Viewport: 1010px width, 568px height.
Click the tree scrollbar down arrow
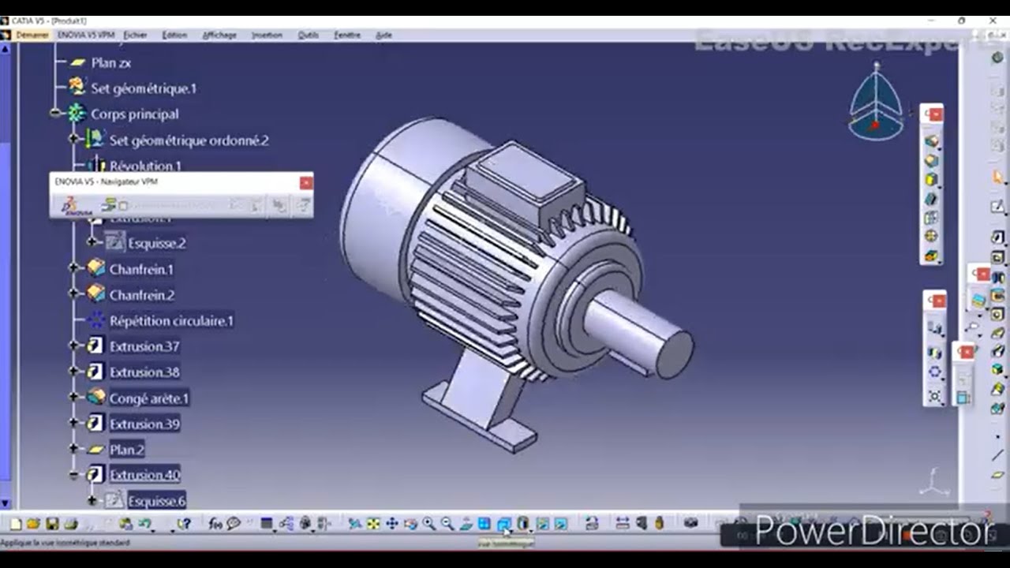click(6, 503)
